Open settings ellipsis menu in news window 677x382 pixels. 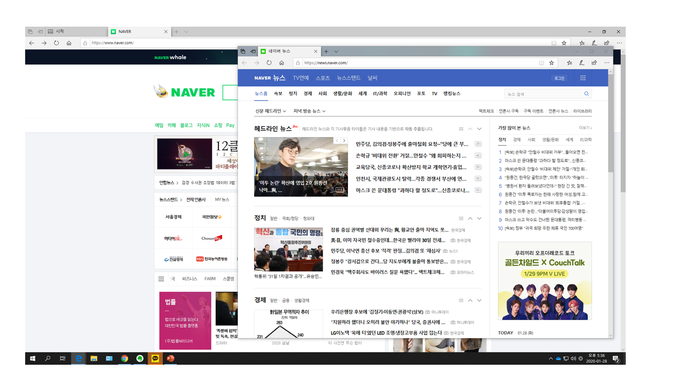(607, 63)
